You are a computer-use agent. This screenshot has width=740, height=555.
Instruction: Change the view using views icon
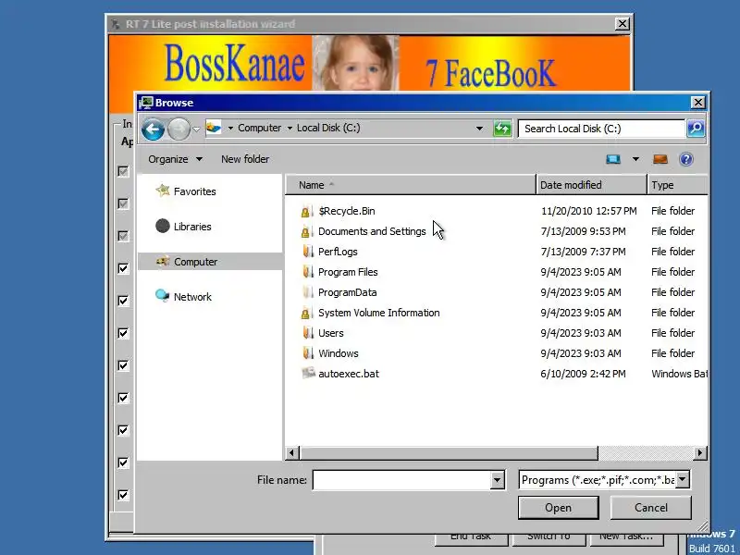click(x=613, y=159)
